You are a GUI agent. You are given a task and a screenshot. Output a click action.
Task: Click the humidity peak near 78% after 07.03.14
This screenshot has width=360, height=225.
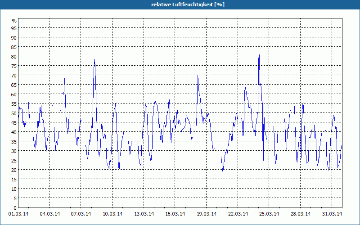(94, 59)
